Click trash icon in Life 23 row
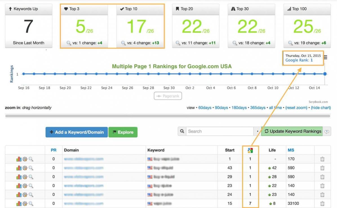Screen dimensions: 337x208 [322, 195]
